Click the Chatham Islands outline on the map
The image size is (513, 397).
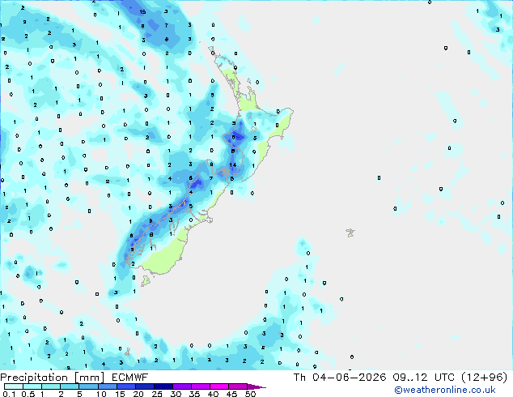(350, 233)
